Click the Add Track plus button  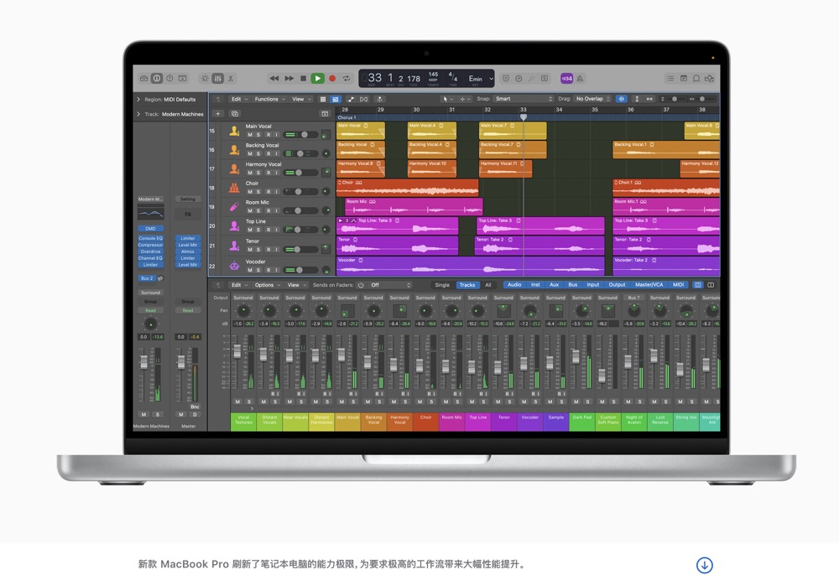pos(218,114)
